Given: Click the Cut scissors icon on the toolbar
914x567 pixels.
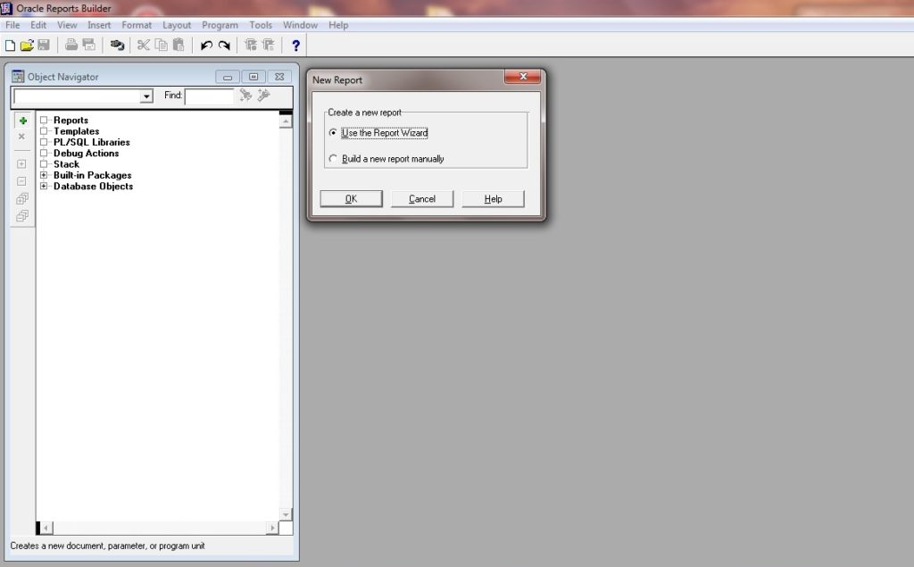Looking at the screenshot, I should [145, 45].
